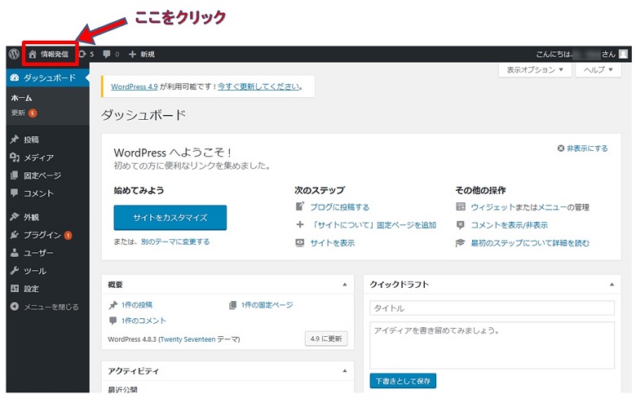Open サイトを表示 link
The width and height of the screenshot is (636, 403).
coord(333,242)
